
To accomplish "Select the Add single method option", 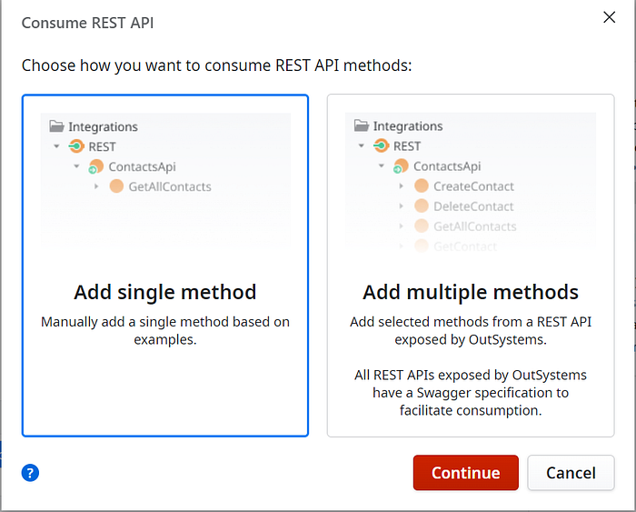I will 165,292.
